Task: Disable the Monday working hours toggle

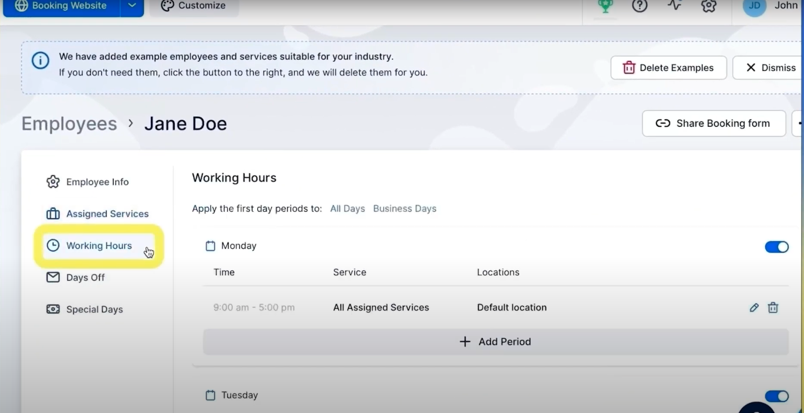Action: point(776,247)
